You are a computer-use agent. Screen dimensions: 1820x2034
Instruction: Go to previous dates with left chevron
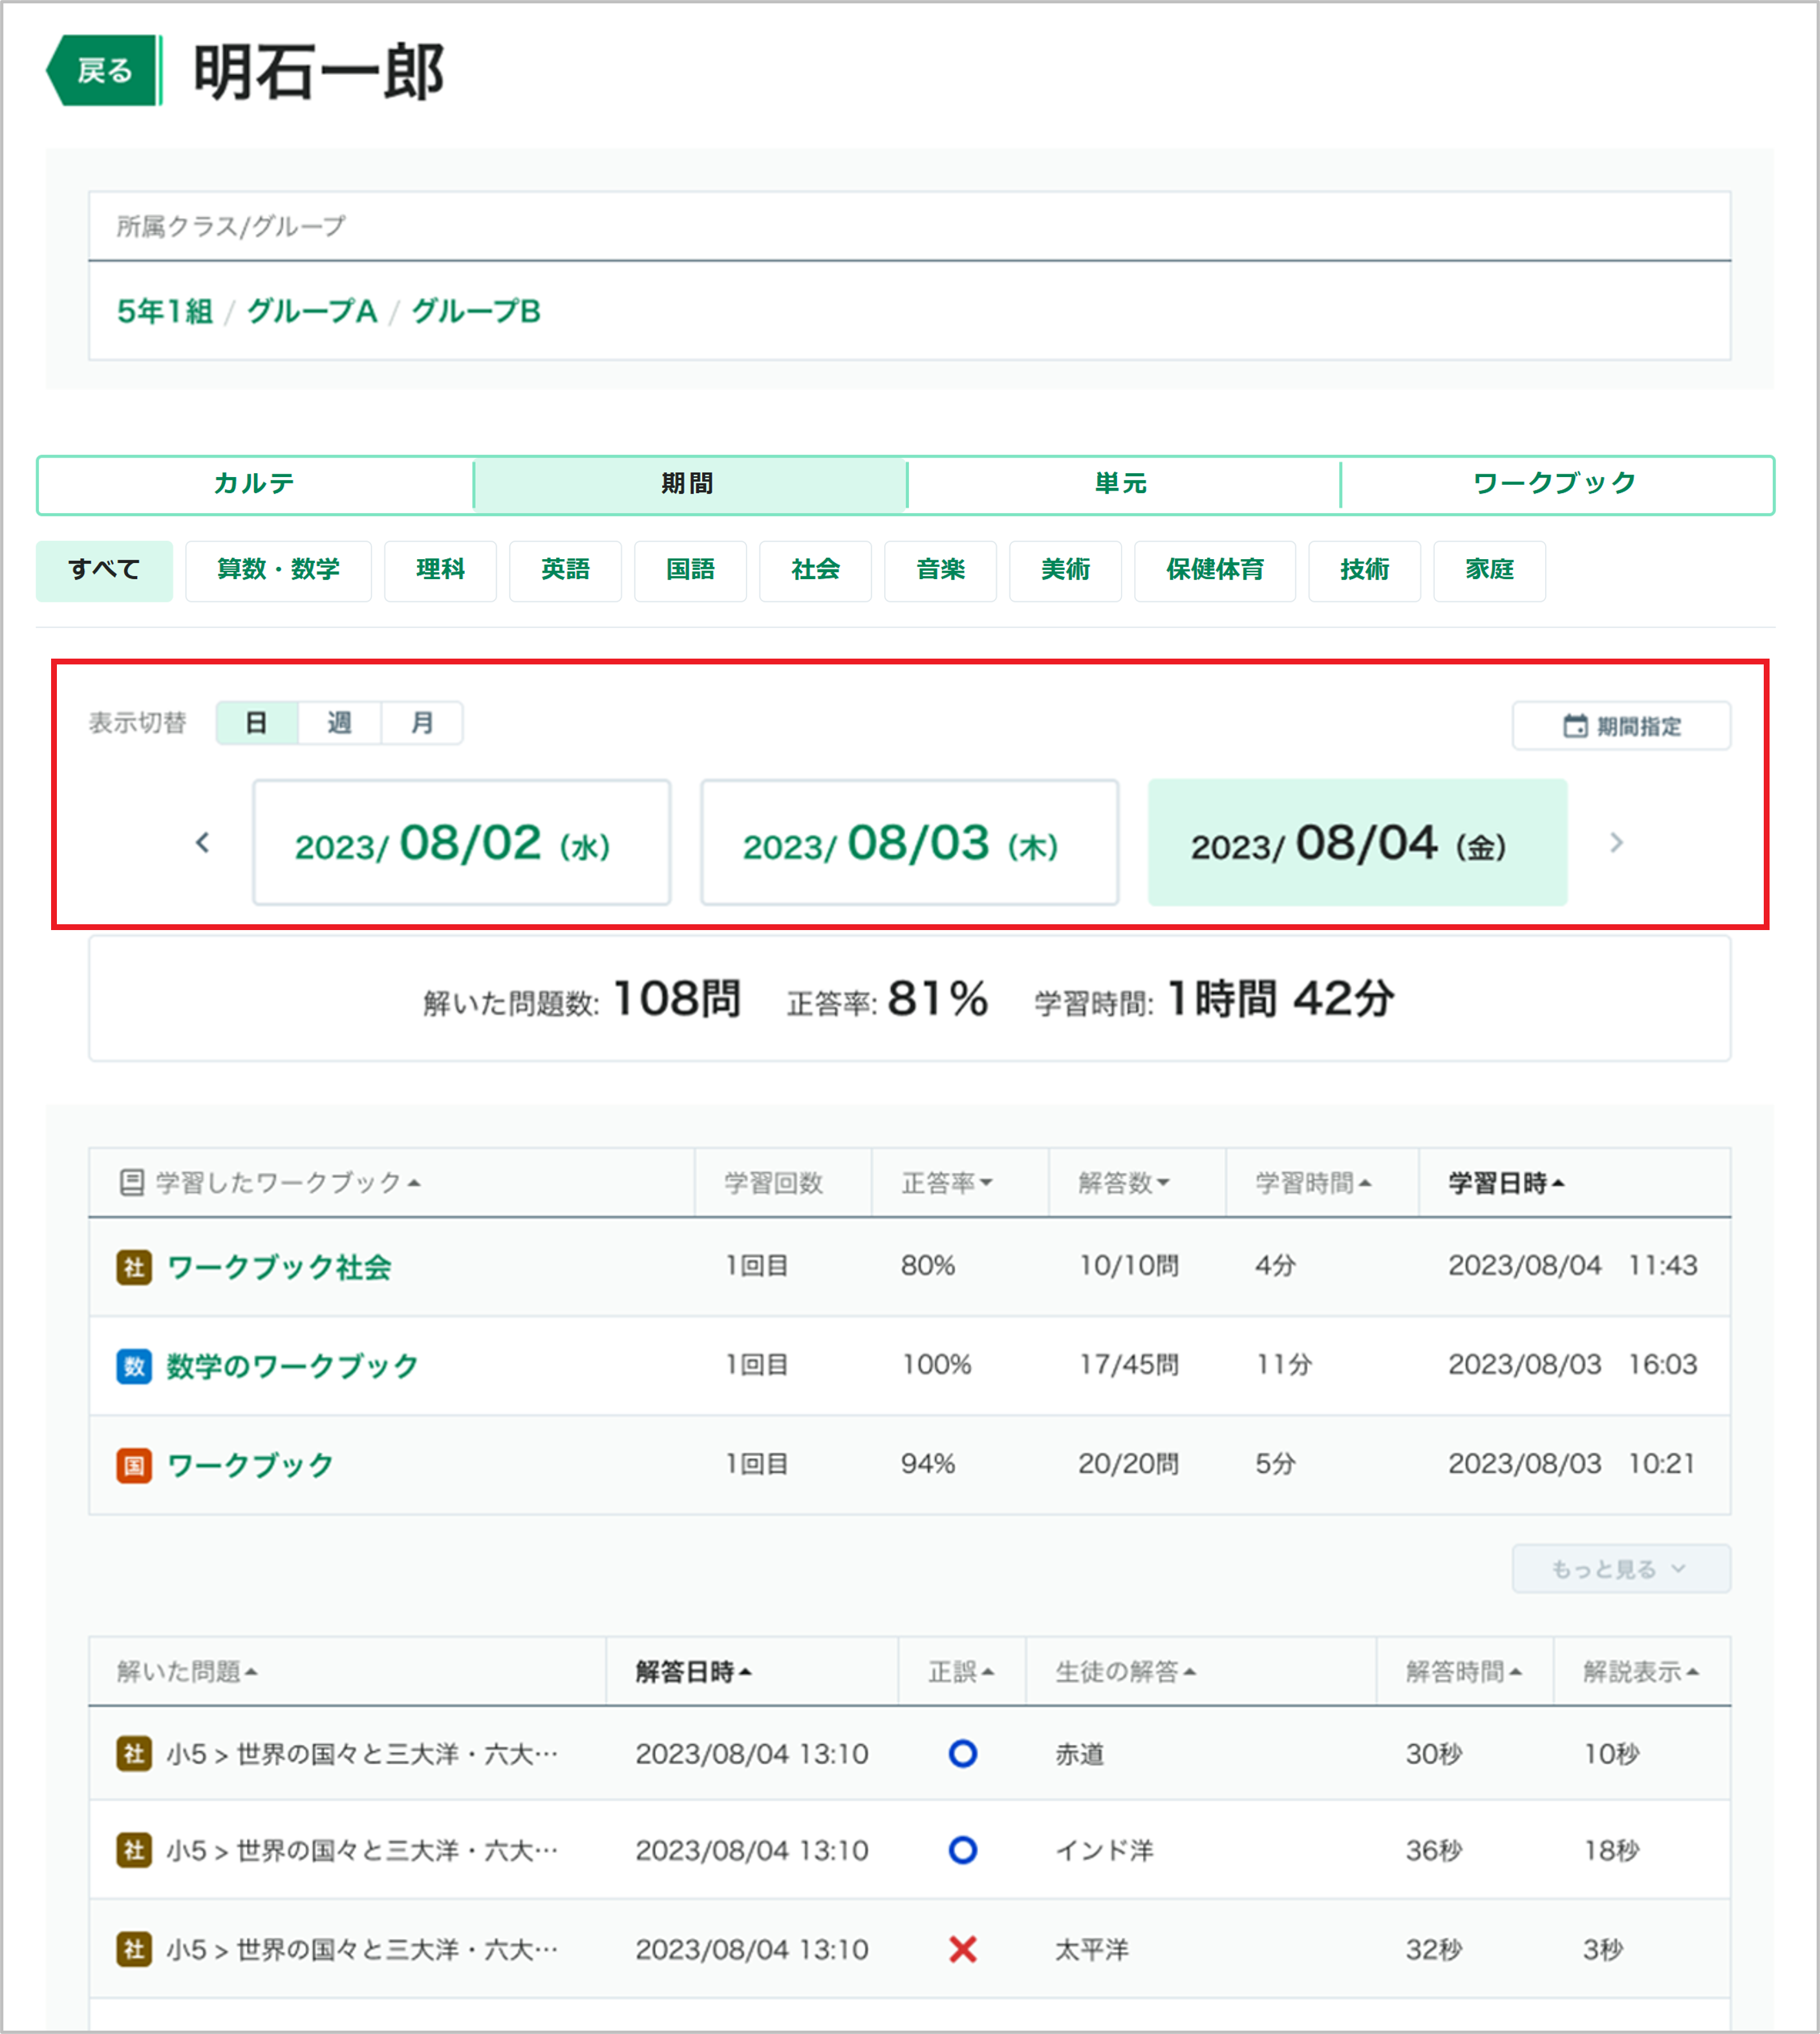coord(202,843)
